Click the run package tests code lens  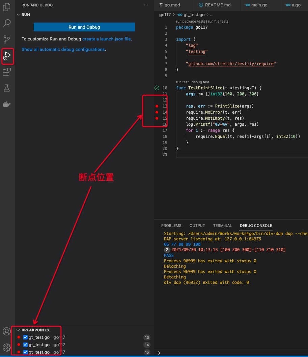coord(191,21)
